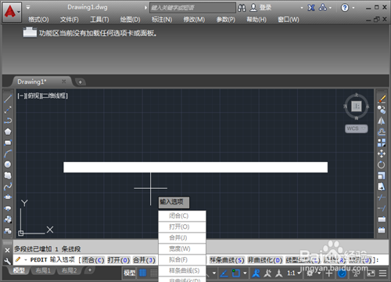Close the command line with X

pos(7,250)
